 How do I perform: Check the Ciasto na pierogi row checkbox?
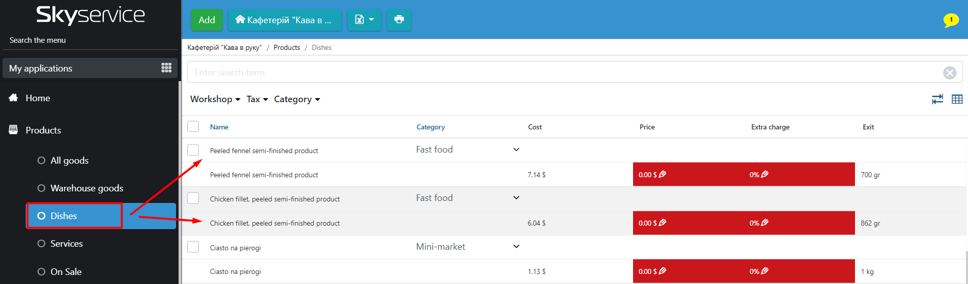193,247
